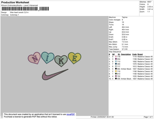Click the 'Brand' column header
Image resolution: width=154 pixels, height=119 pixels.
[x=140, y=54]
